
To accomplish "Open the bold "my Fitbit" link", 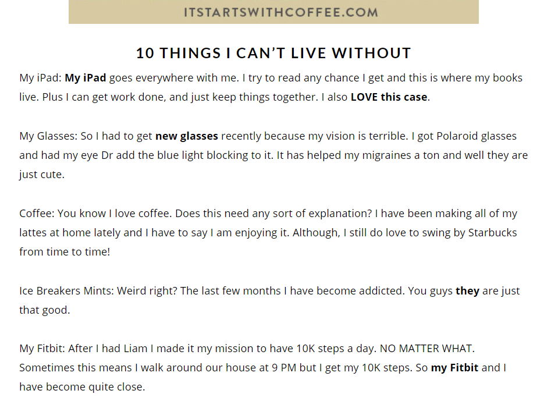I will coord(454,368).
